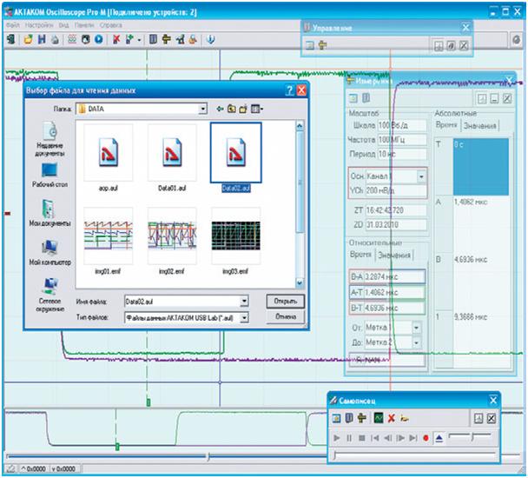Click the back arrow icon in file dialog
Screen dimensions: 528x478
click(x=220, y=109)
